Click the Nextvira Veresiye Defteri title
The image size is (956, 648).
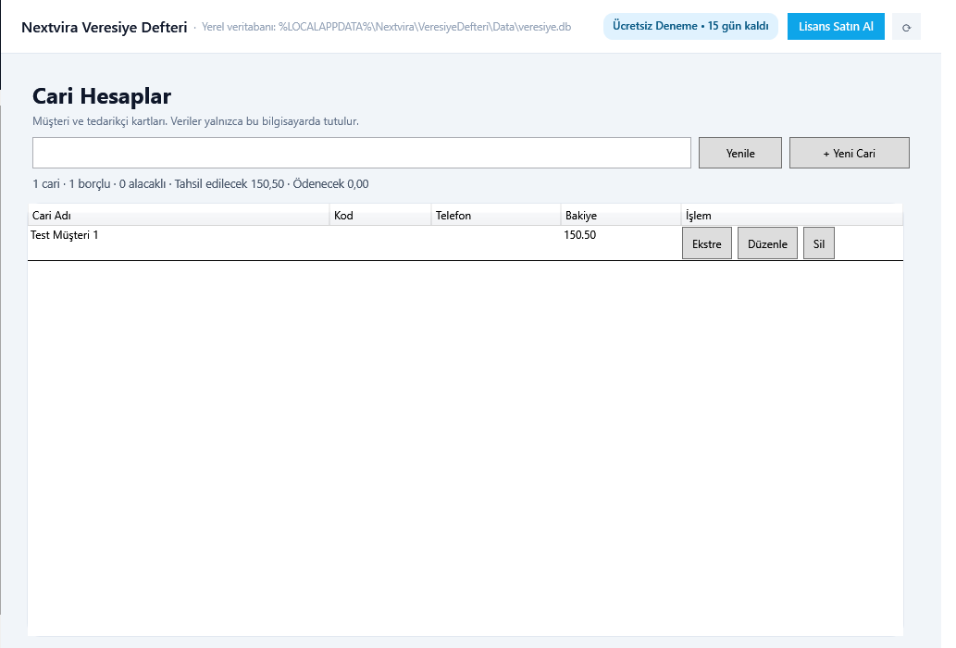click(x=105, y=28)
